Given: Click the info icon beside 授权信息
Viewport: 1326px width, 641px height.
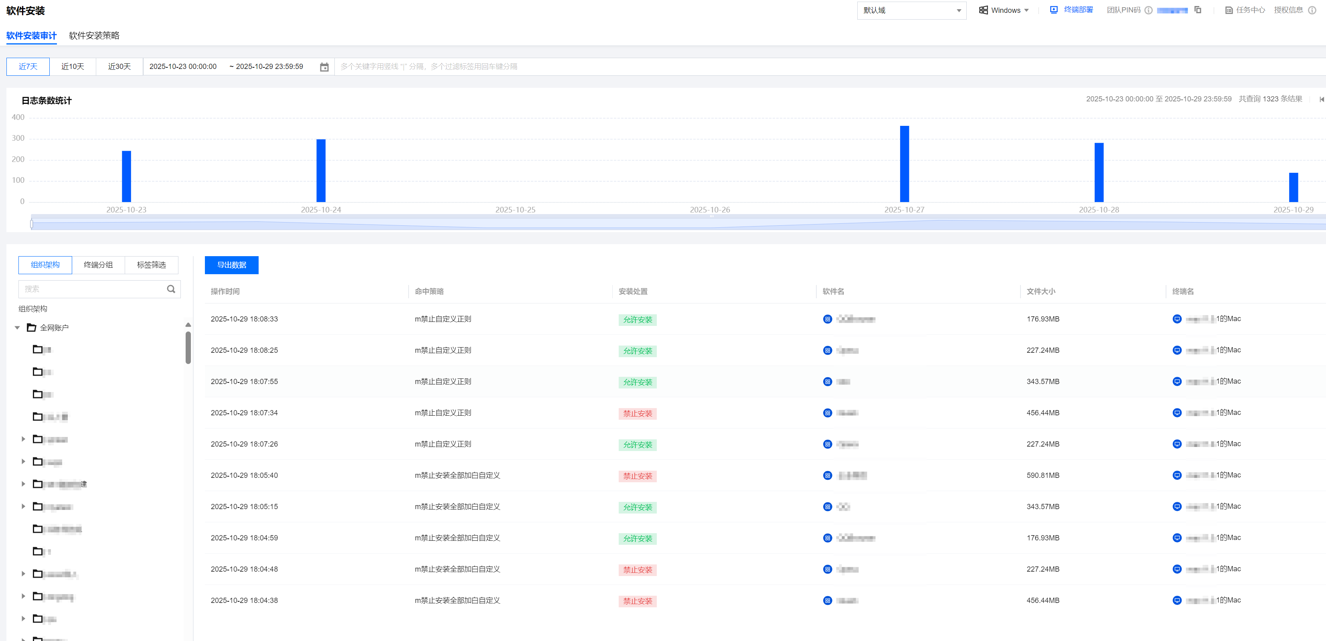Looking at the screenshot, I should click(1312, 10).
